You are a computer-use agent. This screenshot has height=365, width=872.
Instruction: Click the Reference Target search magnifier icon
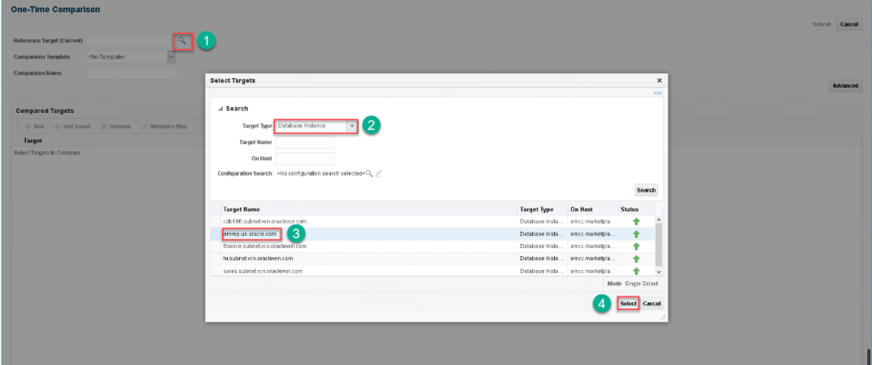(x=182, y=40)
